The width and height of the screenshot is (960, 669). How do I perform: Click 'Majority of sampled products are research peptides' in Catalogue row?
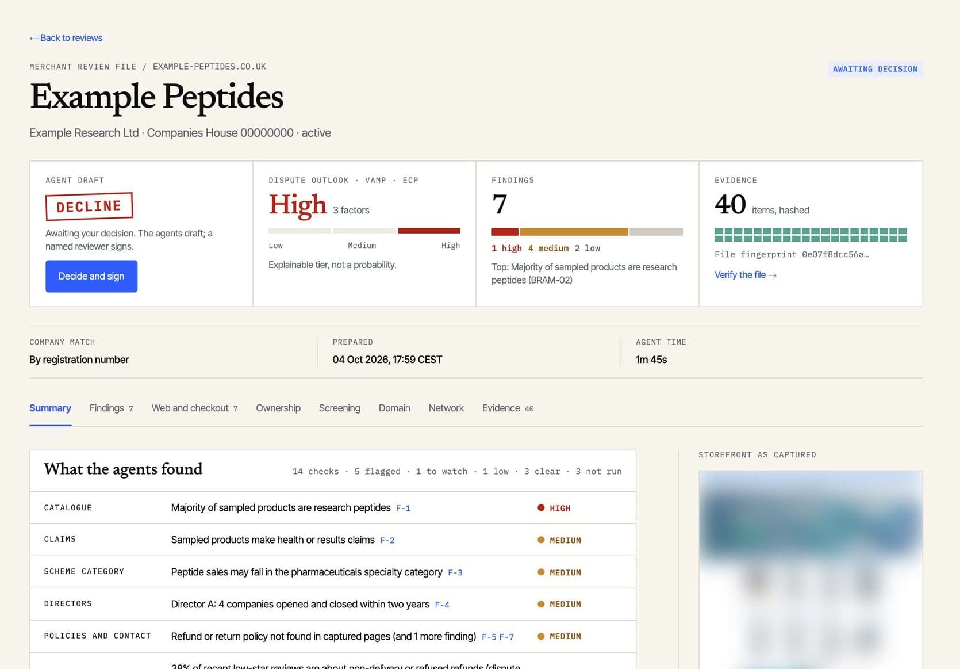[x=281, y=507]
